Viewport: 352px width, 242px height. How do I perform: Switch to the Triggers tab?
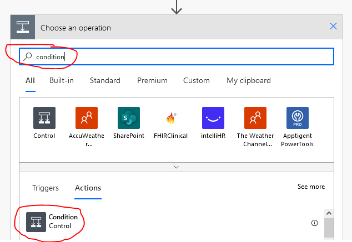coord(46,188)
